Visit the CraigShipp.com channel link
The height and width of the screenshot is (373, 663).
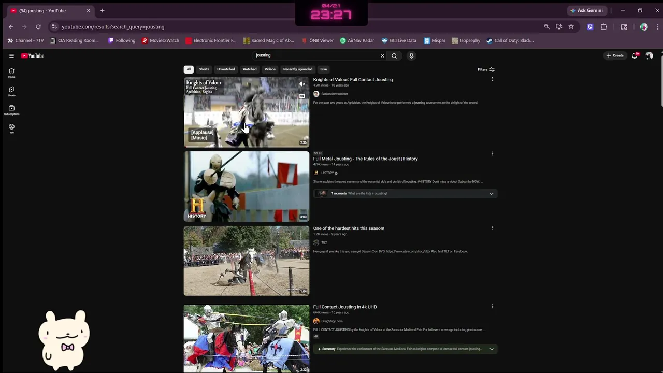click(331, 321)
